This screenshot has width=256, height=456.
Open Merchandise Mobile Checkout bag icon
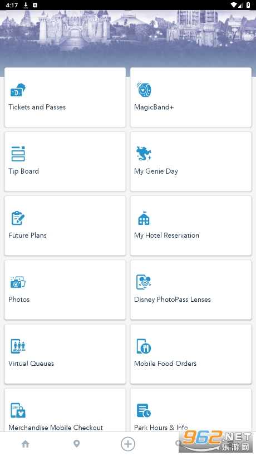click(x=18, y=410)
